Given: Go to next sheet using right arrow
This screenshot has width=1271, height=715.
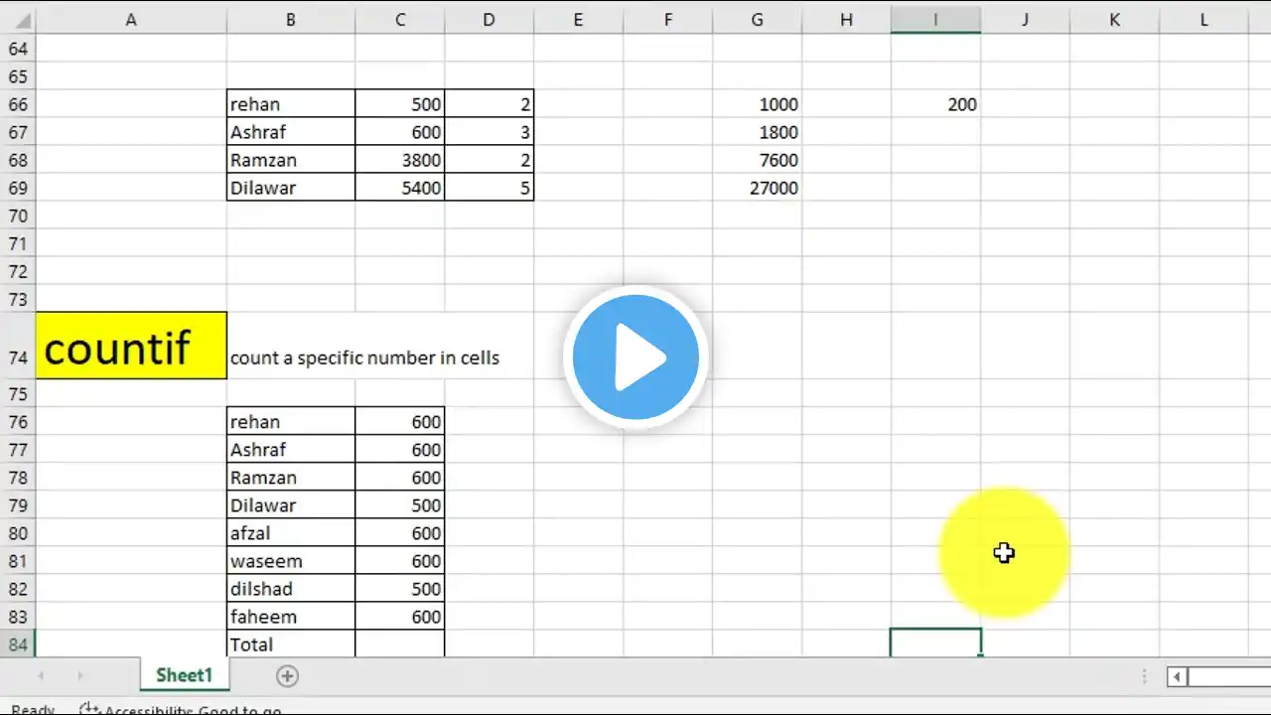Looking at the screenshot, I should point(79,676).
